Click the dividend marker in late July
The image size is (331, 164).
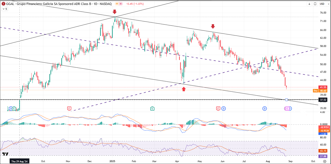click(265, 108)
